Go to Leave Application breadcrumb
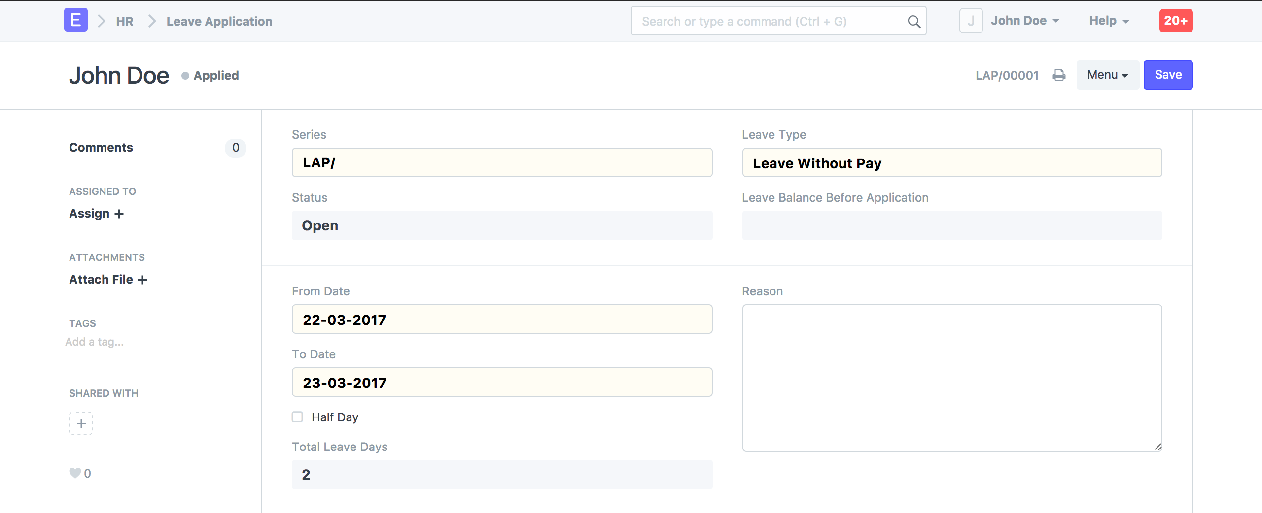1262x513 pixels. (x=219, y=21)
